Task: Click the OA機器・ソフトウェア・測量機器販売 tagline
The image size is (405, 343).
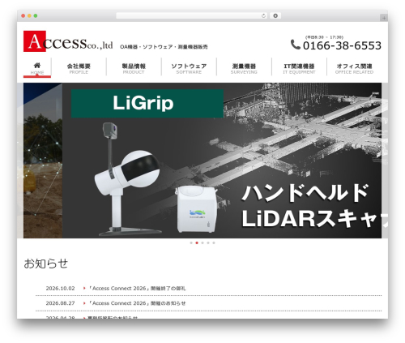Action: point(164,47)
